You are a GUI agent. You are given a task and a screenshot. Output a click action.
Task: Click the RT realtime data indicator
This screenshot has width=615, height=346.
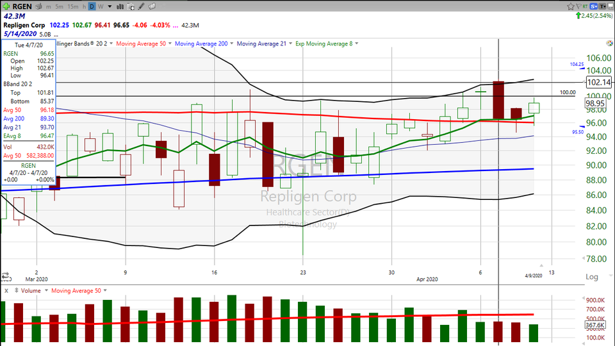585,6
